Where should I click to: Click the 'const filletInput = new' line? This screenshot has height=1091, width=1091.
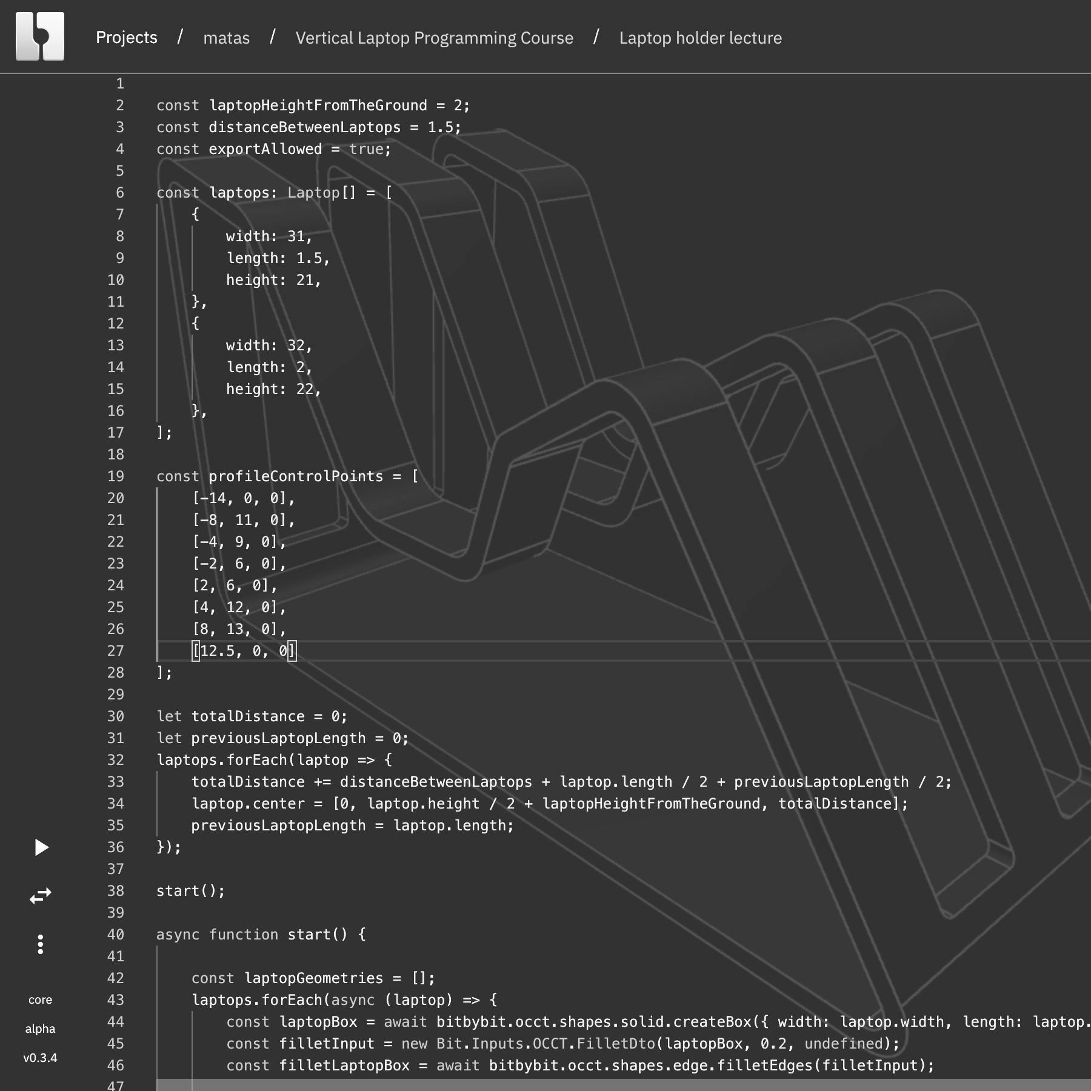[x=563, y=1044]
